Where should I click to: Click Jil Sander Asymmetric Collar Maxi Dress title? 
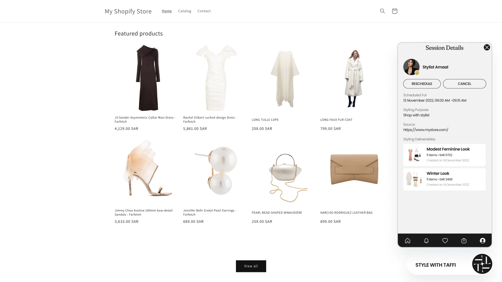click(145, 120)
